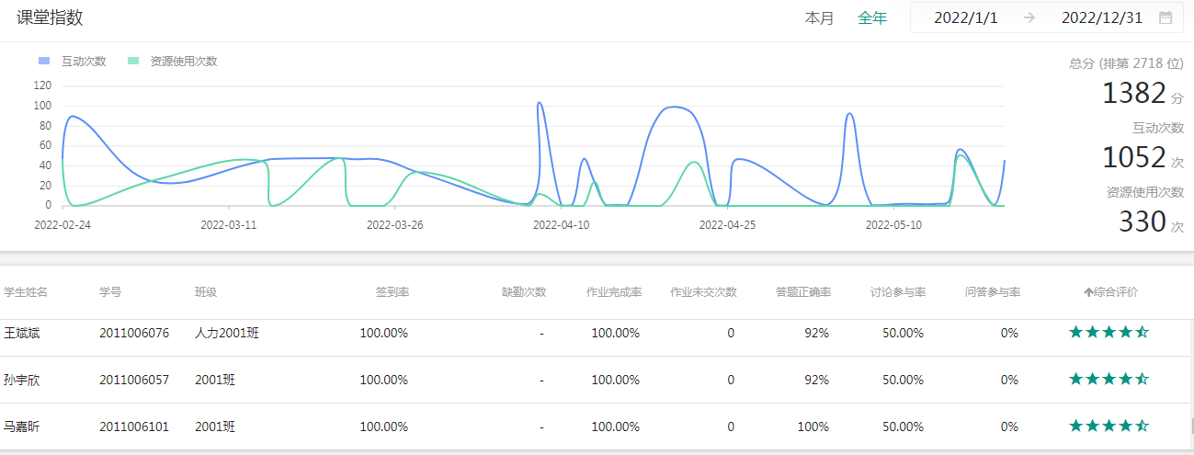Image resolution: width=1194 pixels, height=455 pixels.
Task: Click the green 资源使用次数 legend color swatch
Action: pos(134,62)
